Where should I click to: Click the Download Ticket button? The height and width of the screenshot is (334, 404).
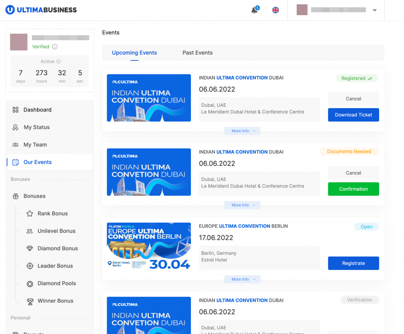353,115
